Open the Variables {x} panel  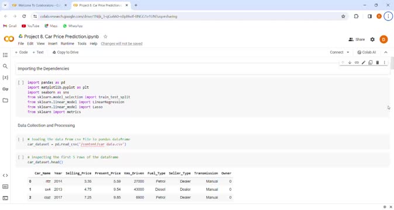point(5,78)
